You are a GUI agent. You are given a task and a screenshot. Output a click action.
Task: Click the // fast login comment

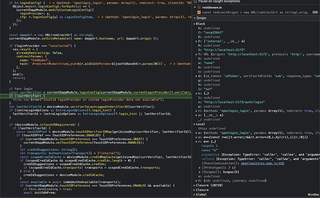pyautogui.click(x=21, y=89)
